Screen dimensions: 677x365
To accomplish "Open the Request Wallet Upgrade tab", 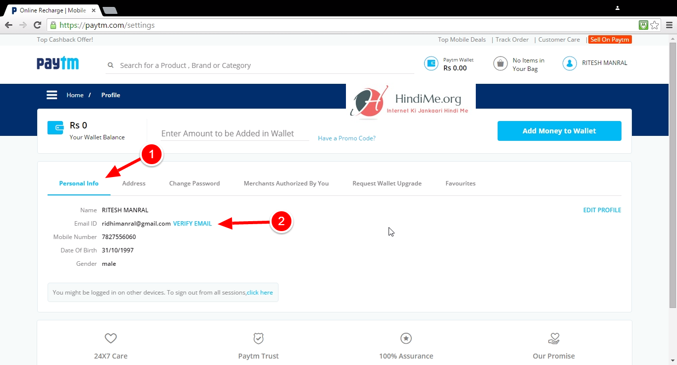I will click(x=387, y=183).
